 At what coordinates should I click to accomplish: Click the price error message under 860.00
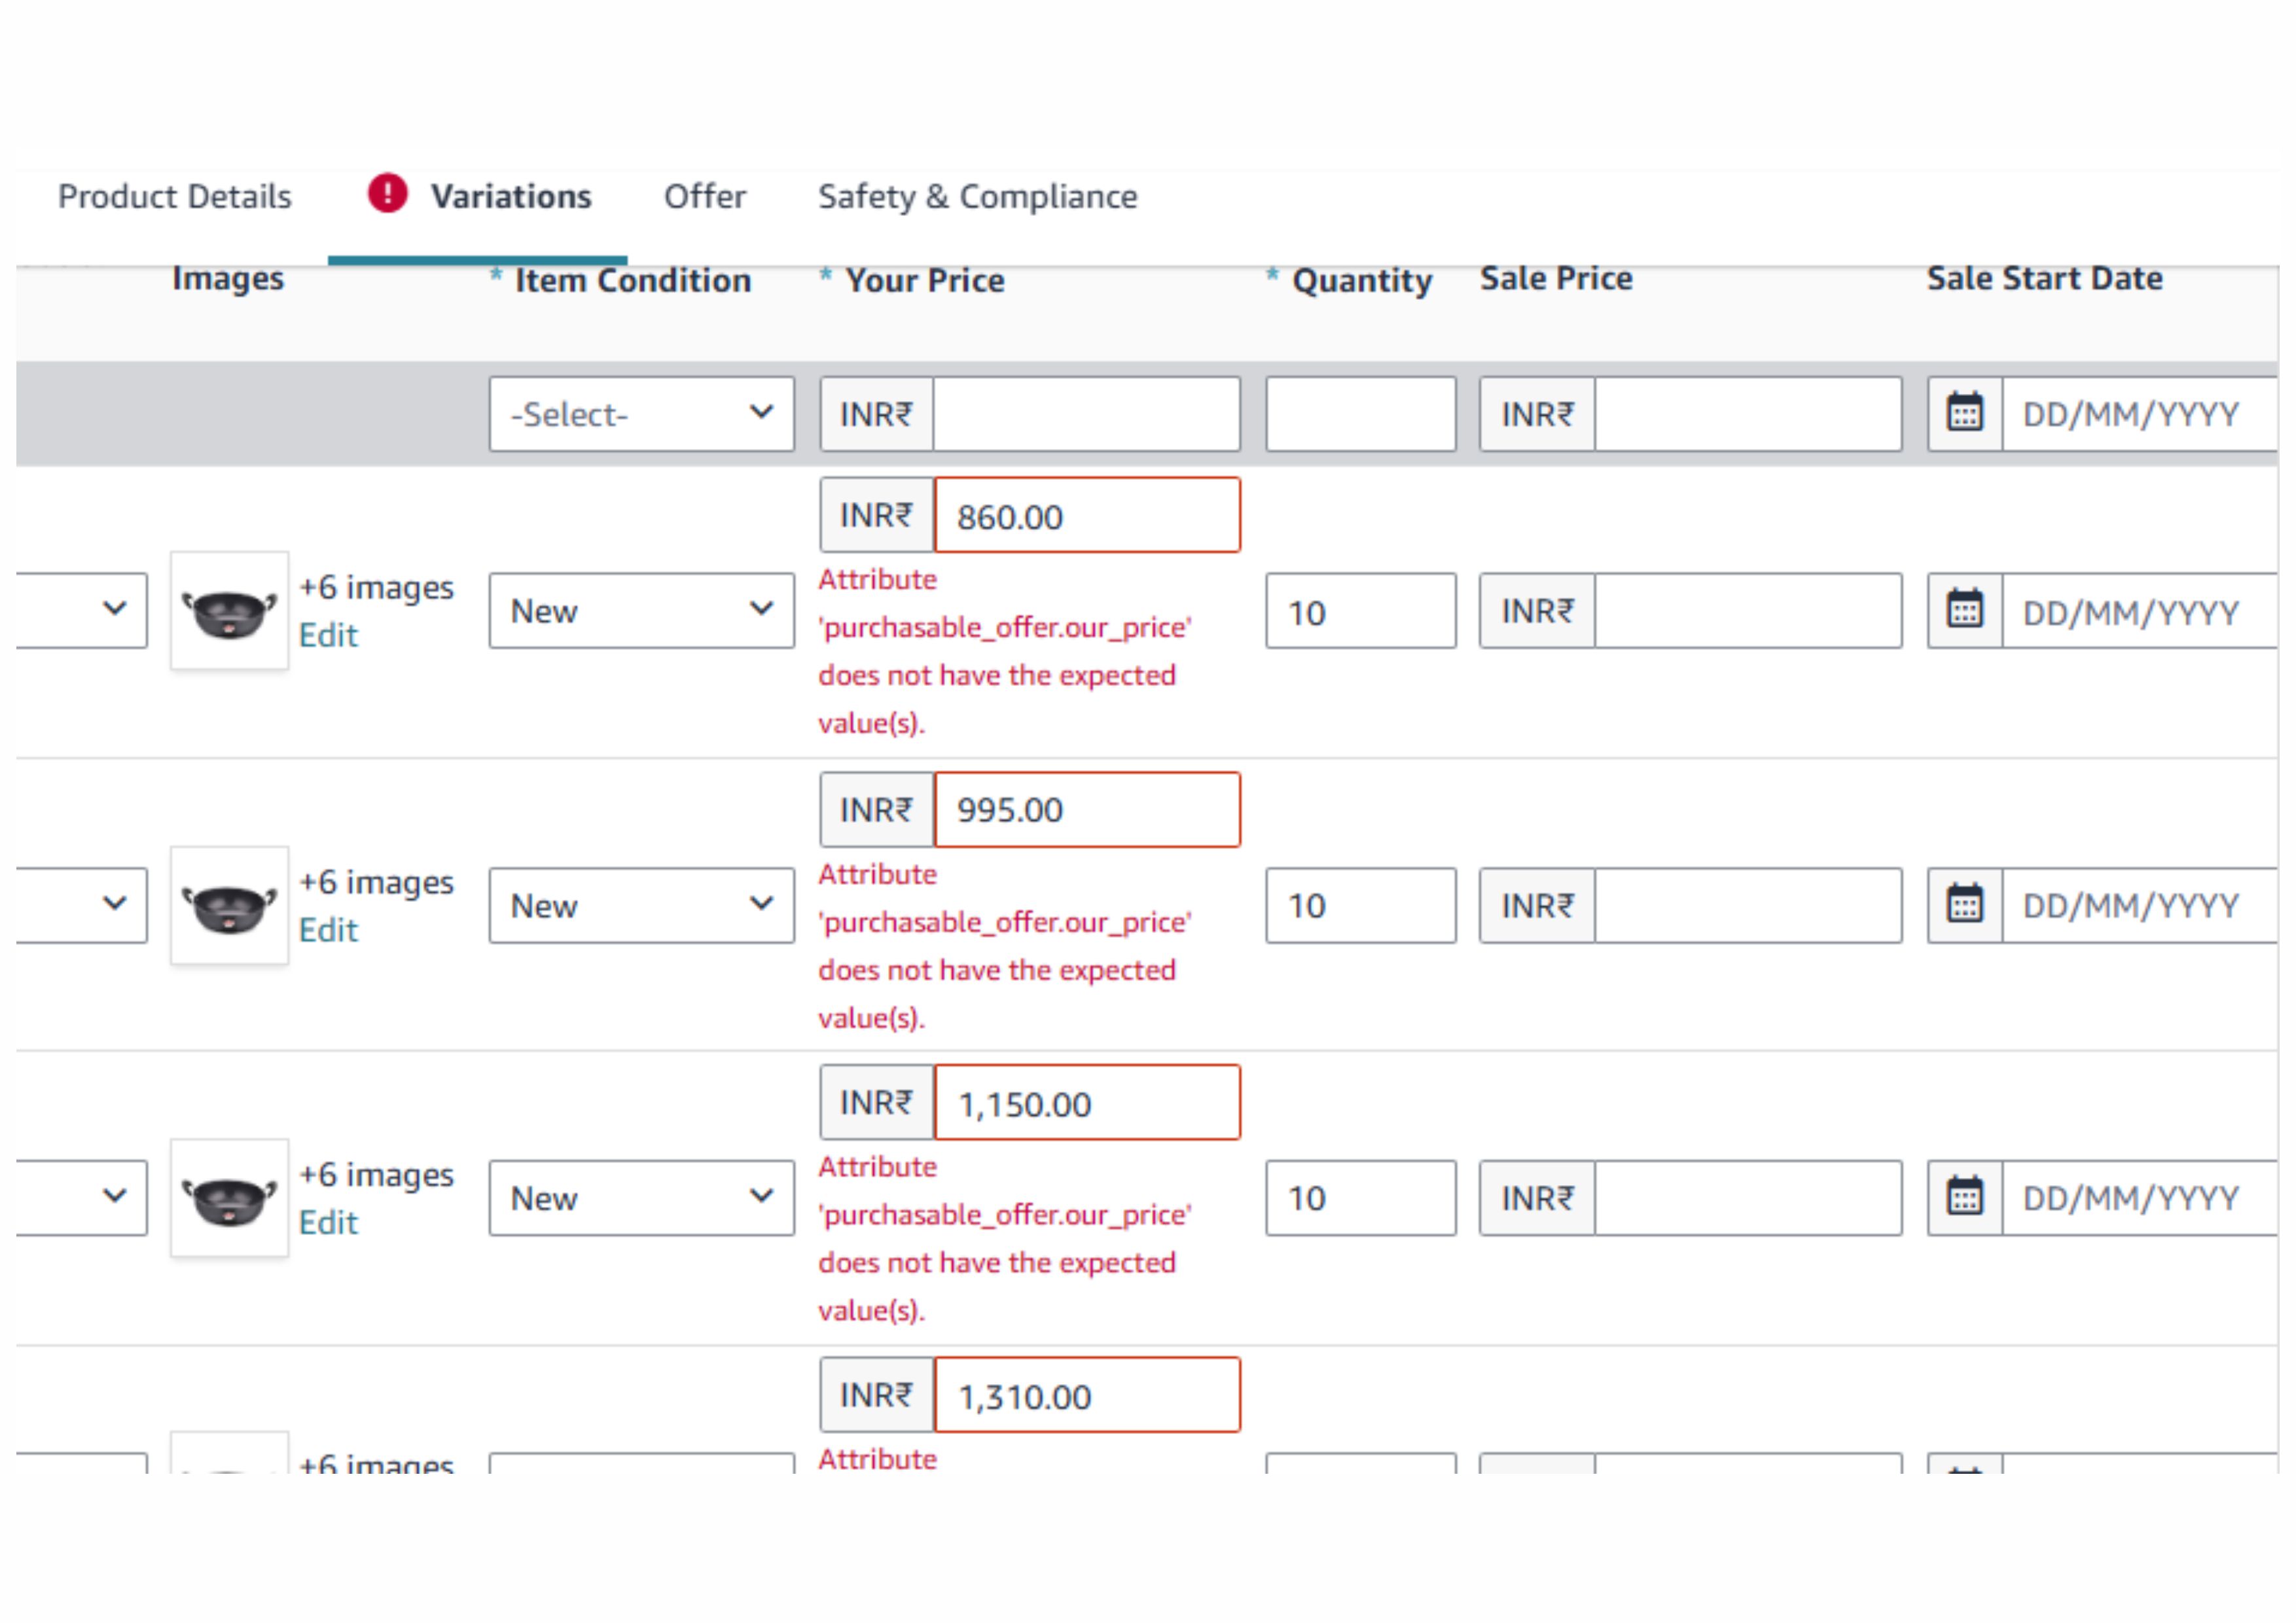pyautogui.click(x=1005, y=651)
